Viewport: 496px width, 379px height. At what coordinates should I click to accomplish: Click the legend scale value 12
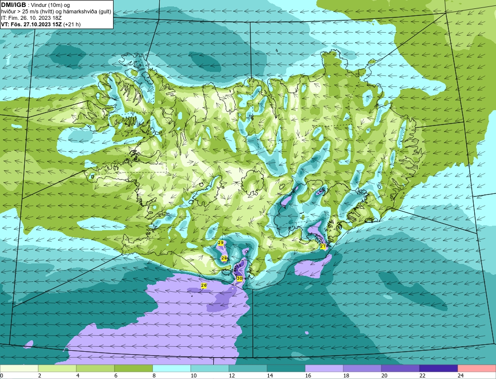tap(232, 376)
